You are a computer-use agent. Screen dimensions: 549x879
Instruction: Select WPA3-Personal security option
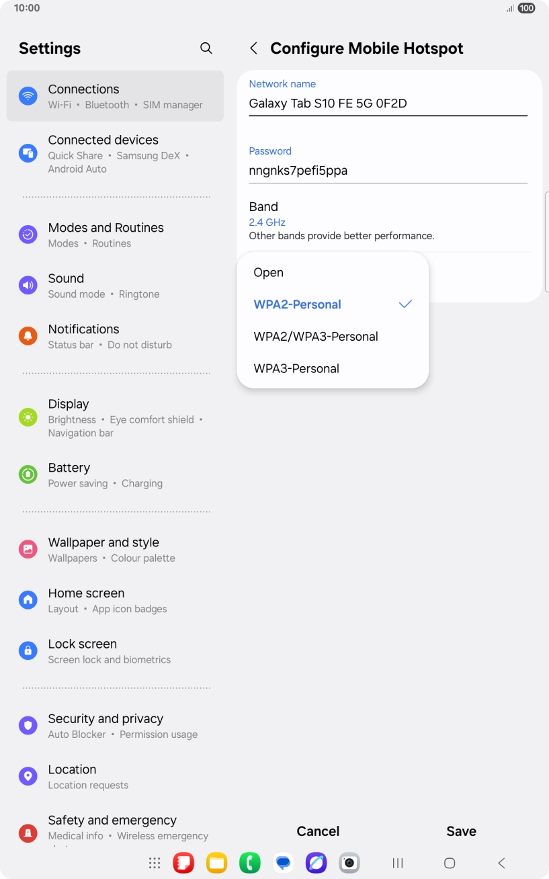pyautogui.click(x=297, y=368)
